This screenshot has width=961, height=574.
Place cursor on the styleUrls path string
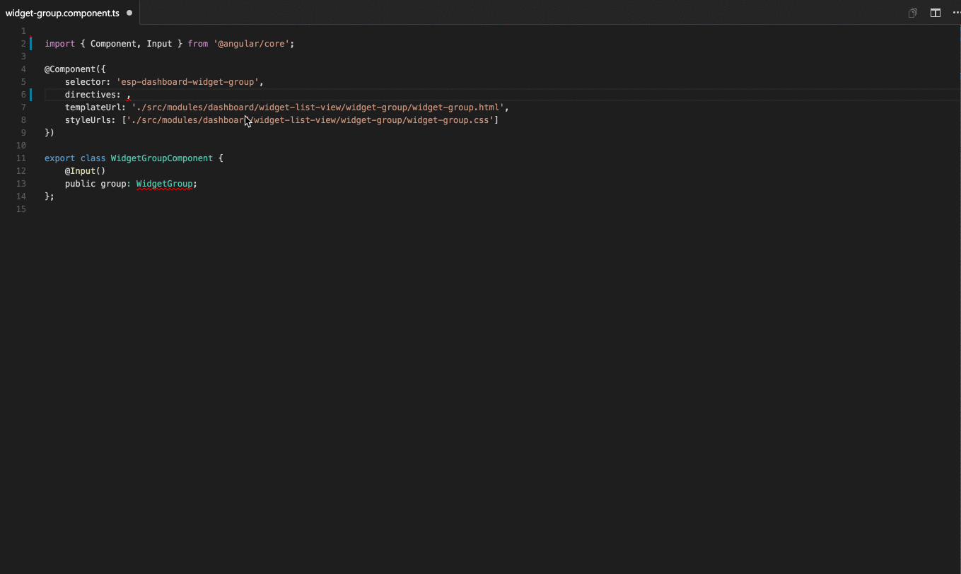308,119
